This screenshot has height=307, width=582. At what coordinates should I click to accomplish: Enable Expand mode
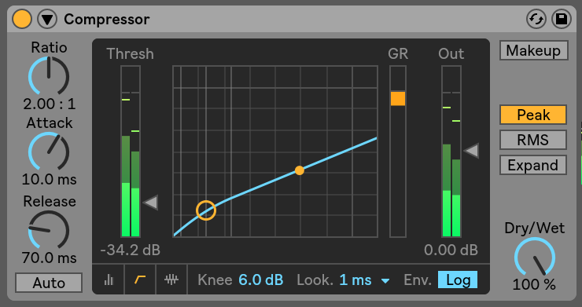[x=533, y=165]
